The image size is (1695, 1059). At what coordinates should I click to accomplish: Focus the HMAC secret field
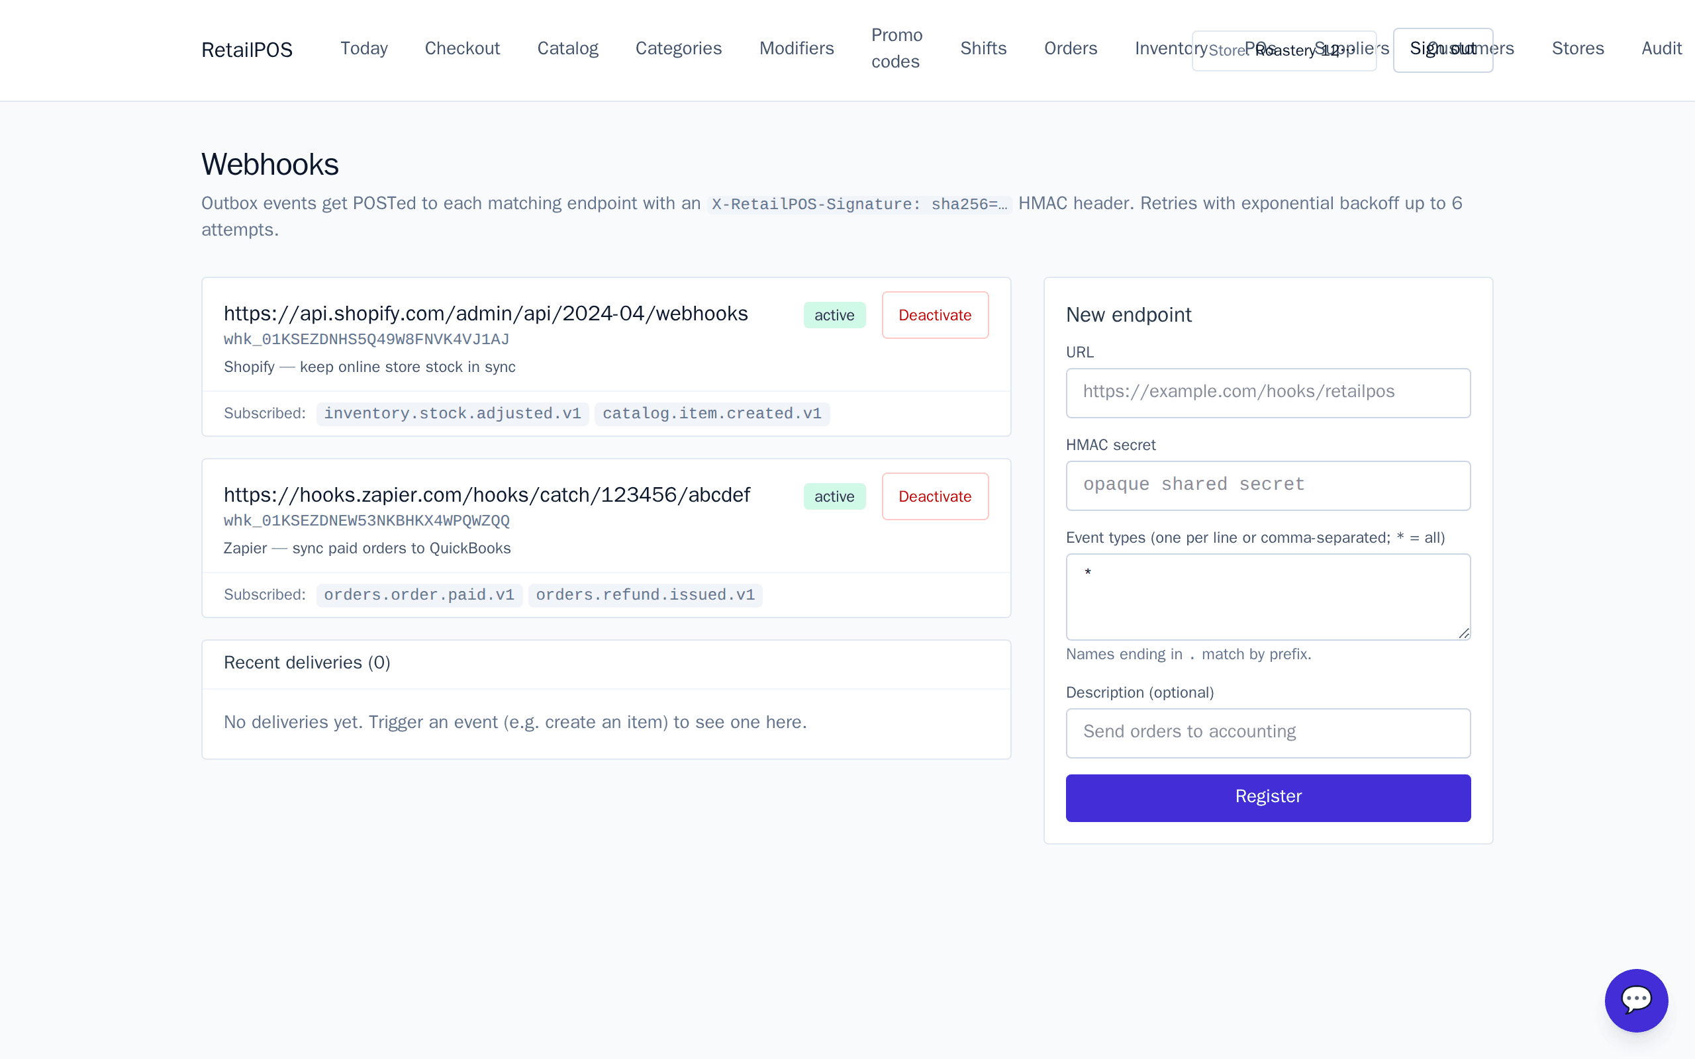click(x=1268, y=485)
